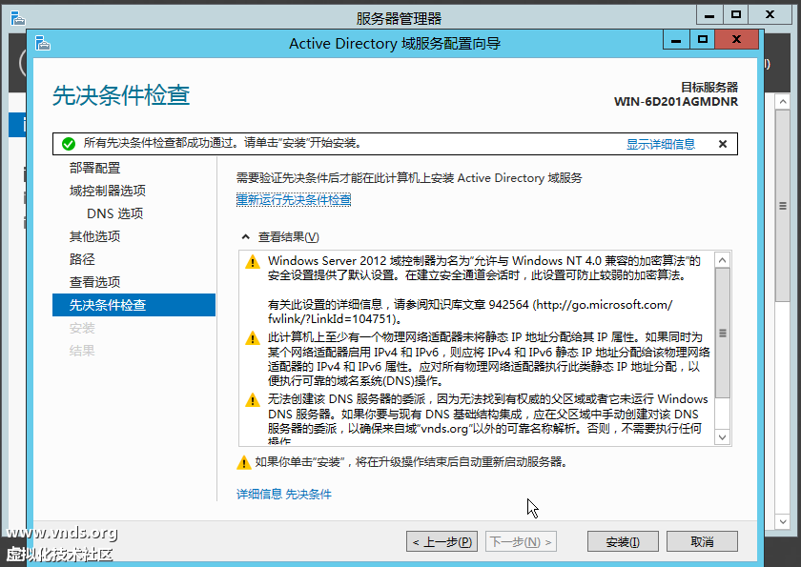Select the 部署配置 step in the sidebar
801x567 pixels.
tap(94, 168)
